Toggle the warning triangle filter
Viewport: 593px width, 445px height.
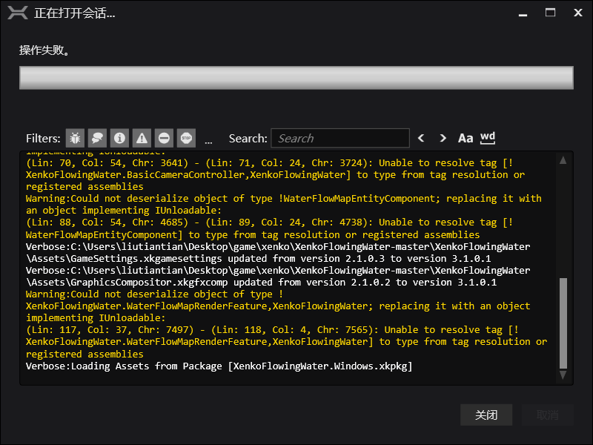142,138
